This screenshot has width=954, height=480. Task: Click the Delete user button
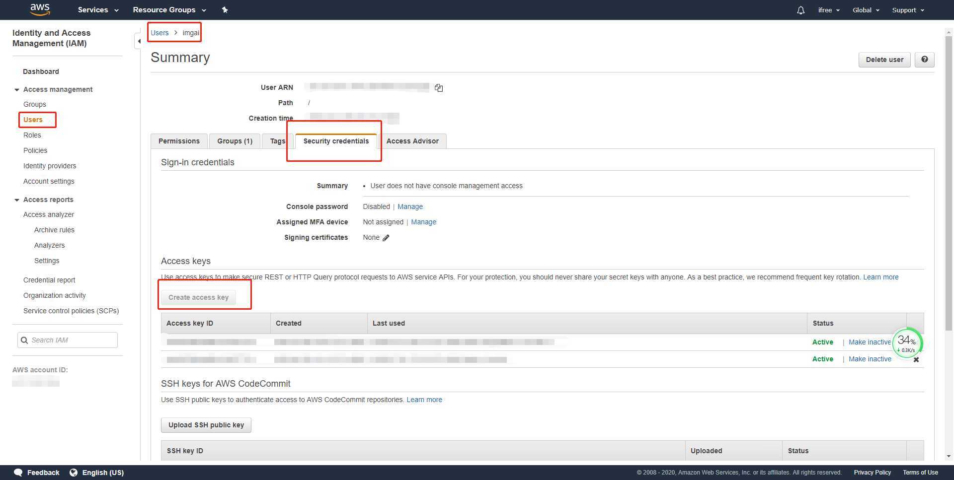pos(884,60)
